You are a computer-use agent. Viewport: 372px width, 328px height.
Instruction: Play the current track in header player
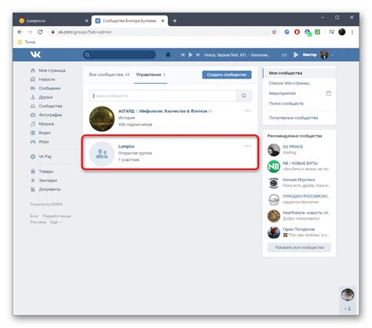point(191,55)
